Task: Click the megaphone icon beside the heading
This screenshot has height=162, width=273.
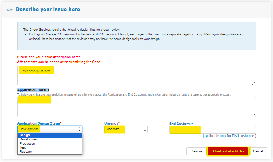Action: tap(10, 9)
